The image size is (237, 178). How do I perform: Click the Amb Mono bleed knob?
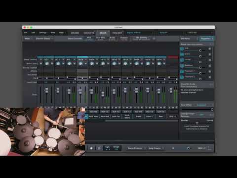click(125, 63)
